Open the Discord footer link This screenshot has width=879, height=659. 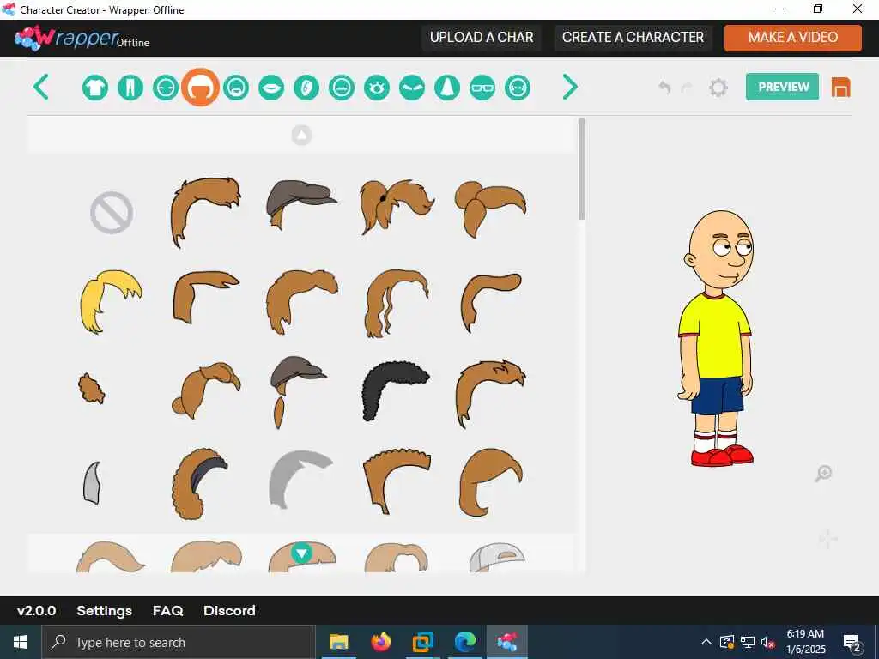[229, 610]
